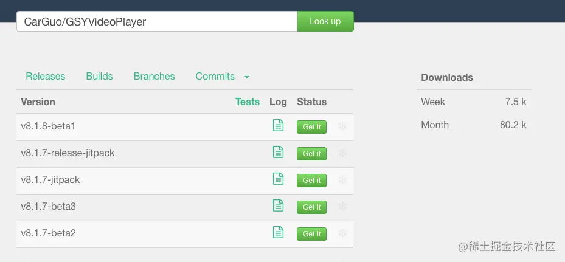Image resolution: width=565 pixels, height=262 pixels.
Task: Click the Version column header
Action: pos(38,102)
